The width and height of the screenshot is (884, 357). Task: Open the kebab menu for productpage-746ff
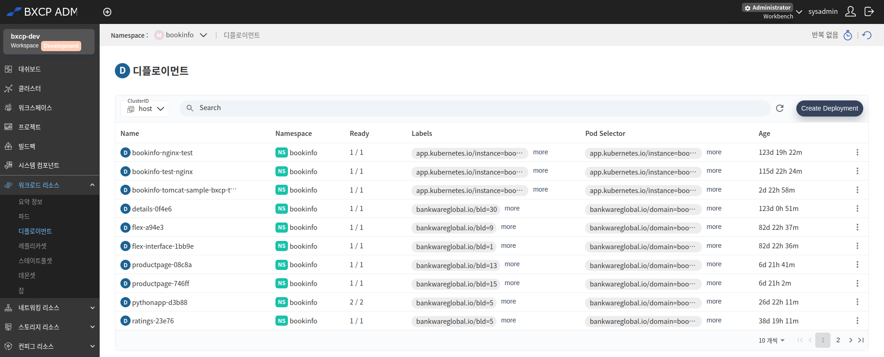pyautogui.click(x=857, y=283)
